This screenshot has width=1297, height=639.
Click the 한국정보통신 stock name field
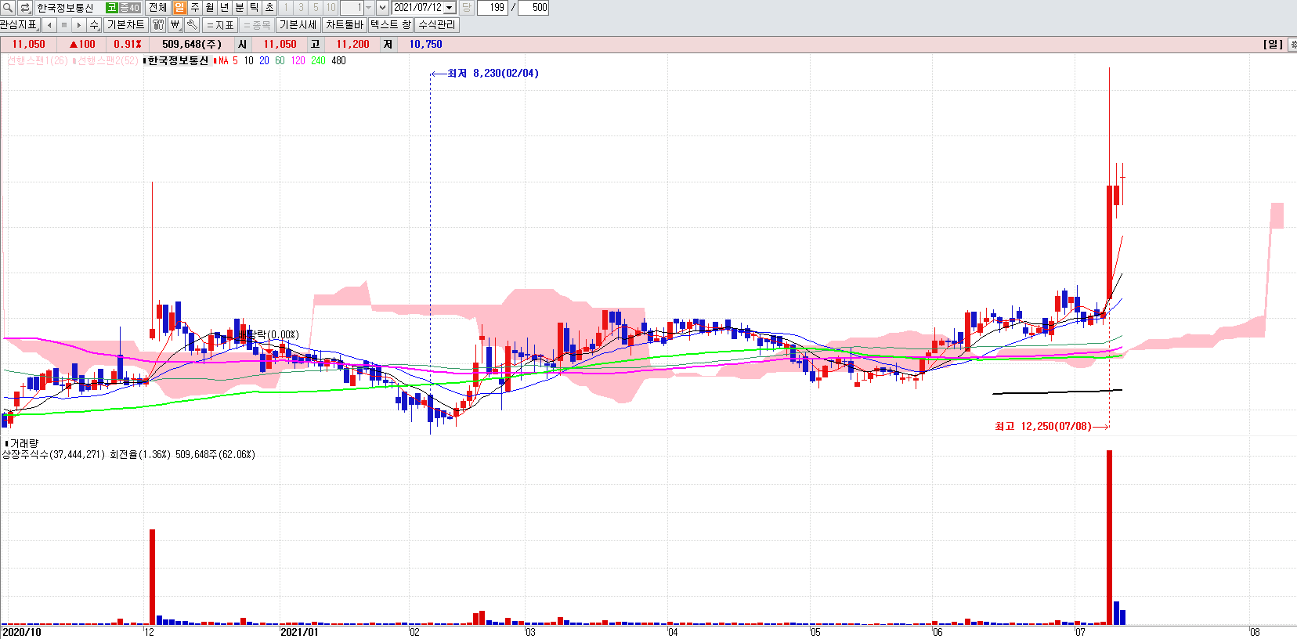click(69, 8)
